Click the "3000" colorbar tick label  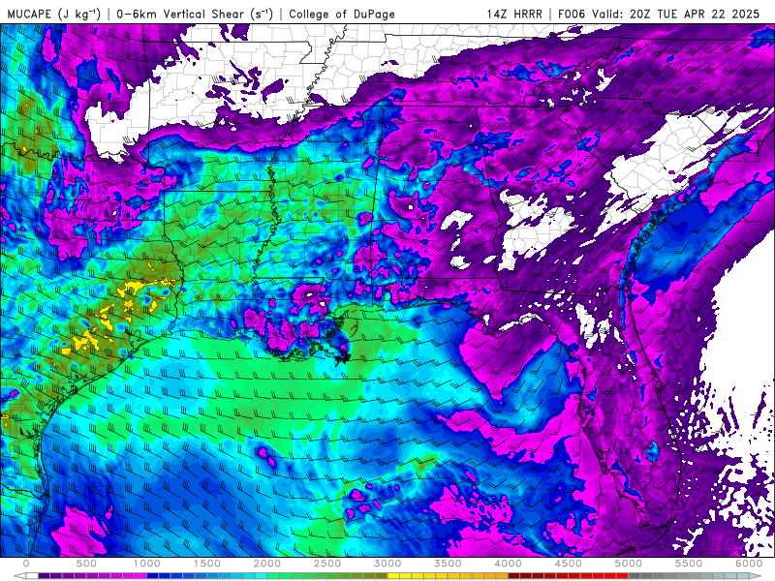coord(388,564)
